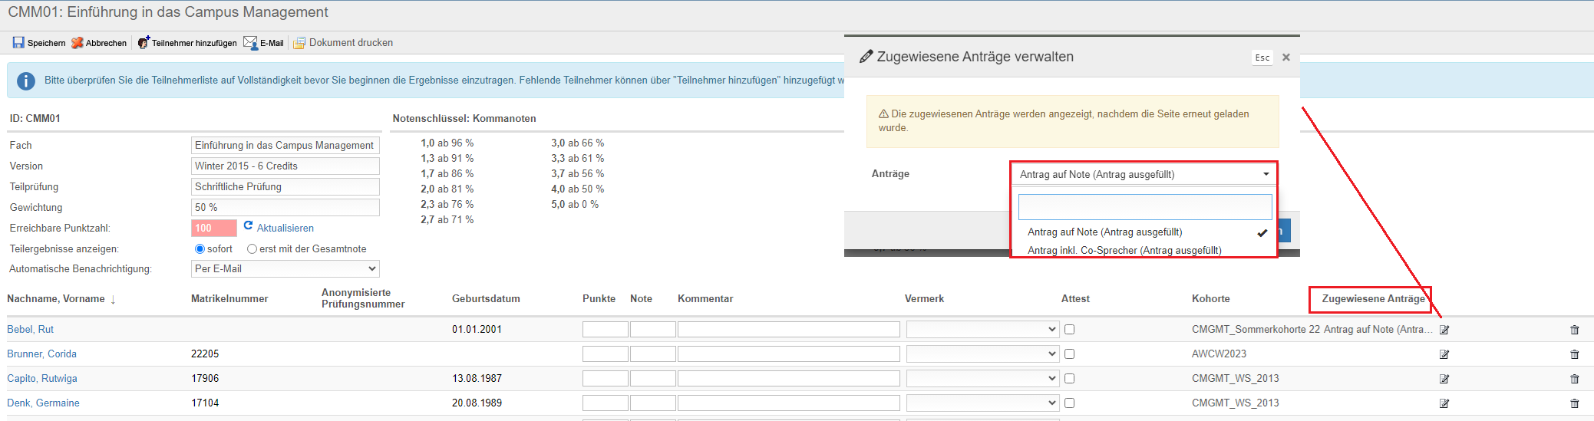
Task: Click the Matrikelnummer column header
Action: (229, 299)
